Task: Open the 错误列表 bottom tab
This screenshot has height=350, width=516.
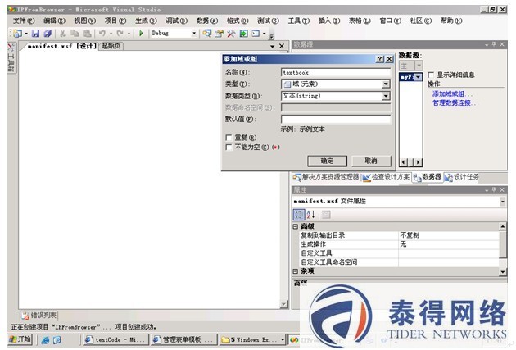Action: [38, 316]
